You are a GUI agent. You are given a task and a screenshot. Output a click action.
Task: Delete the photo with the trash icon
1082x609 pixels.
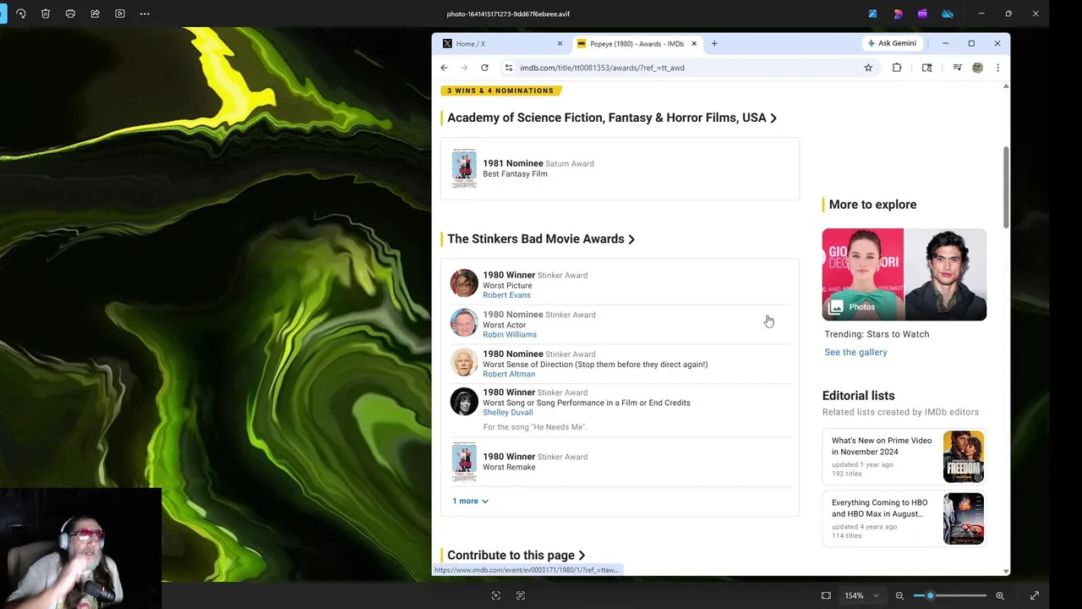click(x=46, y=14)
